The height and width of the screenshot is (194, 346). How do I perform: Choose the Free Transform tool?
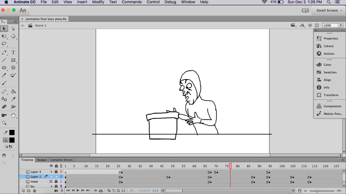click(x=4, y=36)
